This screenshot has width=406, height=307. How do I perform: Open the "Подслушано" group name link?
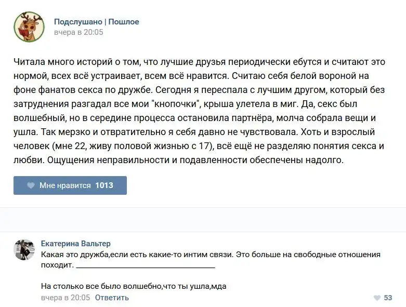(x=78, y=22)
